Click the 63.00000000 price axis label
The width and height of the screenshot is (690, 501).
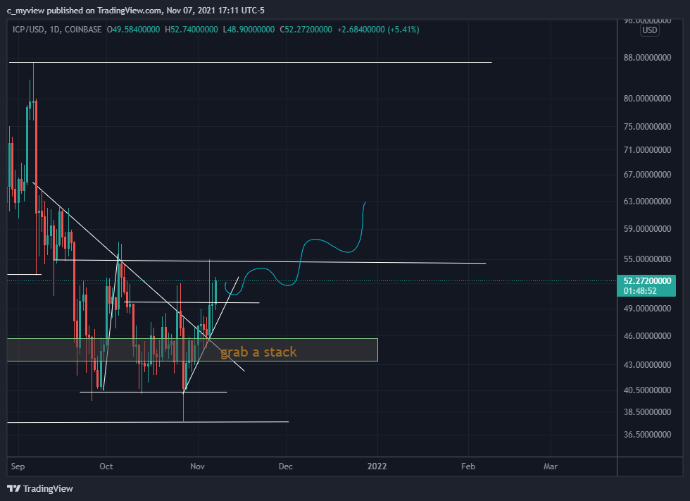[x=647, y=202]
